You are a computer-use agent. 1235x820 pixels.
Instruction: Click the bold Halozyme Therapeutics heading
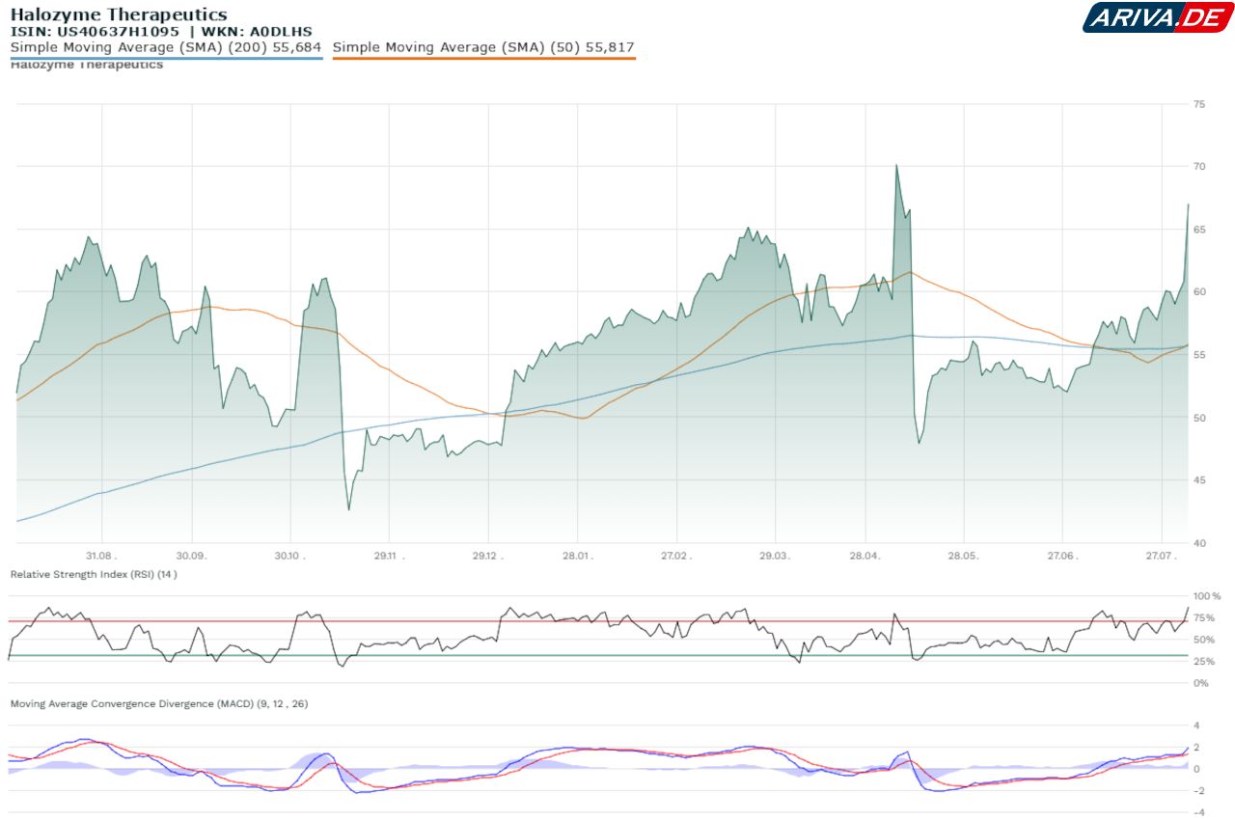(x=119, y=14)
